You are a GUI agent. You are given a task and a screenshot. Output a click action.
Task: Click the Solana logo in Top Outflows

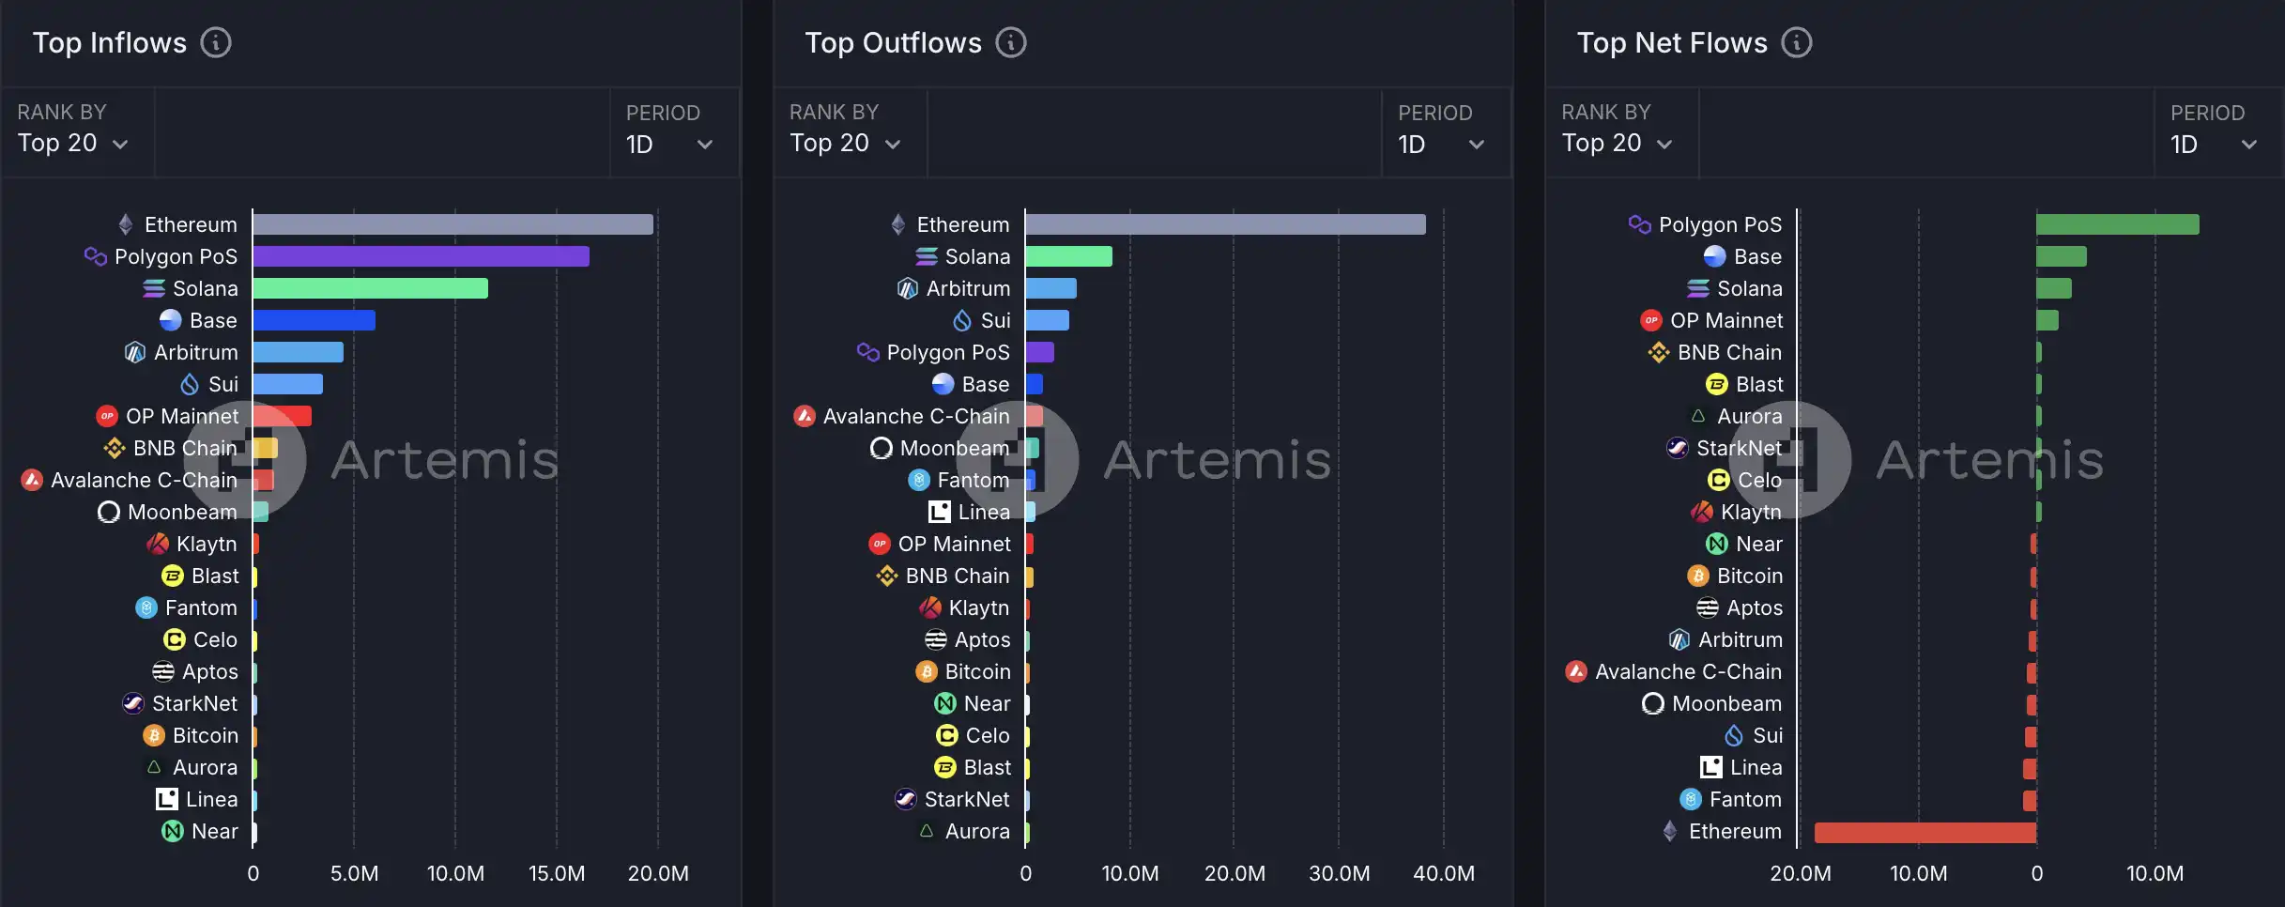click(x=927, y=256)
